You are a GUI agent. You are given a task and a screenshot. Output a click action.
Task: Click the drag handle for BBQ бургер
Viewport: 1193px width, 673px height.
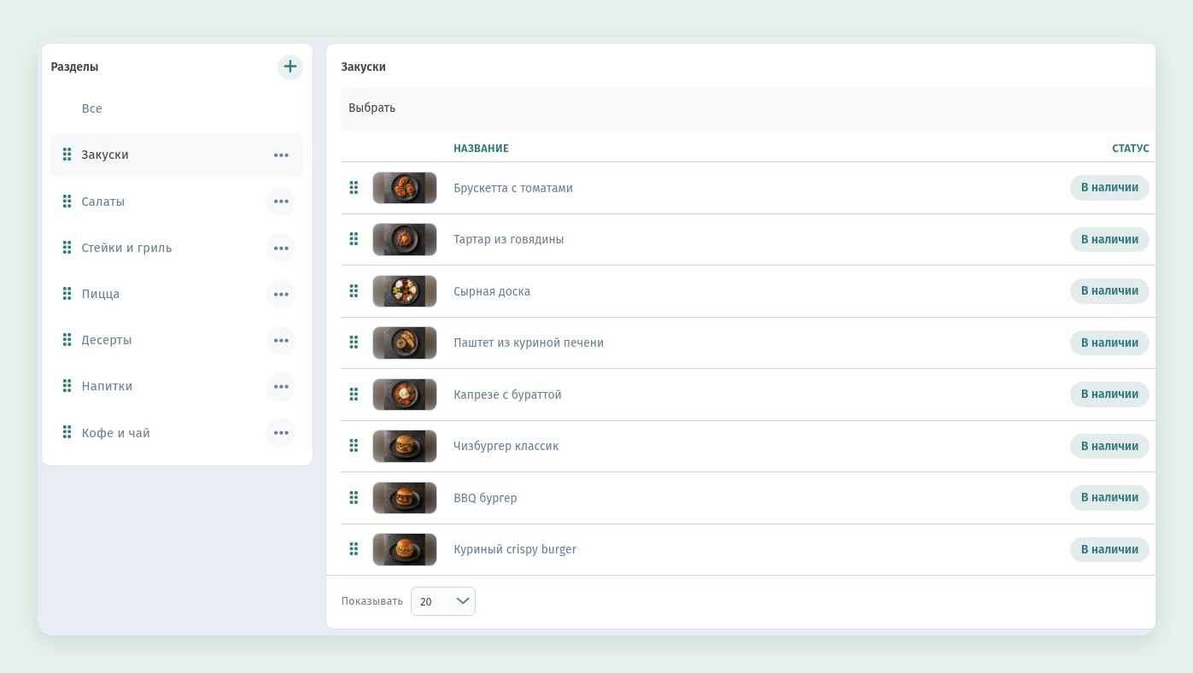point(354,498)
